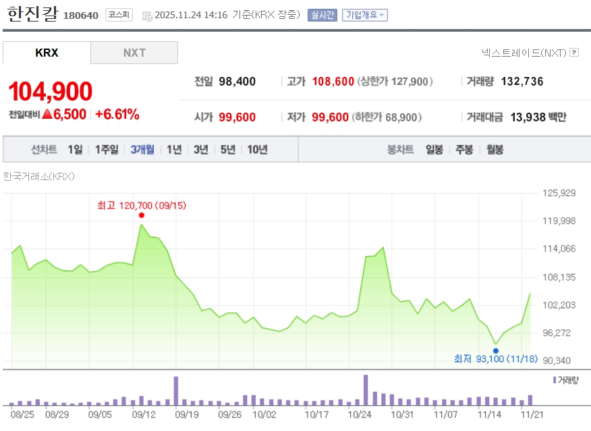Click the calendar icon beside the date
The height and width of the screenshot is (431, 591).
click(147, 16)
